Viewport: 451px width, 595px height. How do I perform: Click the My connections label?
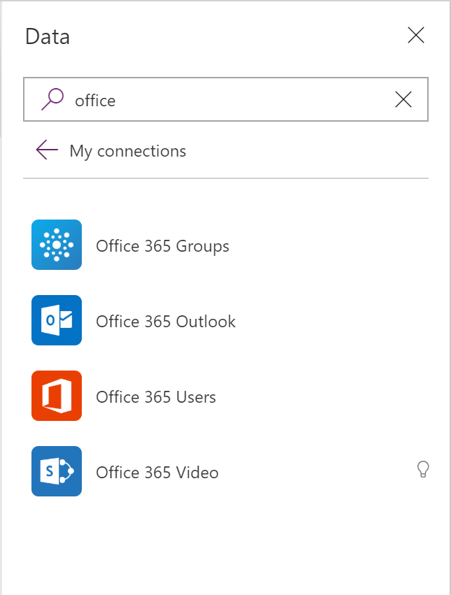(127, 151)
